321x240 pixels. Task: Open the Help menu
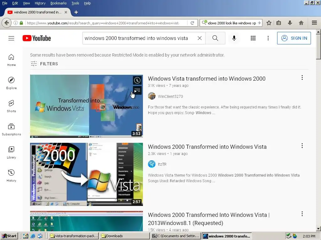pyautogui.click(x=87, y=3)
